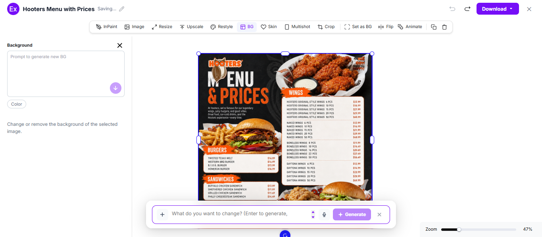Screen dimensions: 542x237
Task: Open the Image tool
Action: click(134, 27)
